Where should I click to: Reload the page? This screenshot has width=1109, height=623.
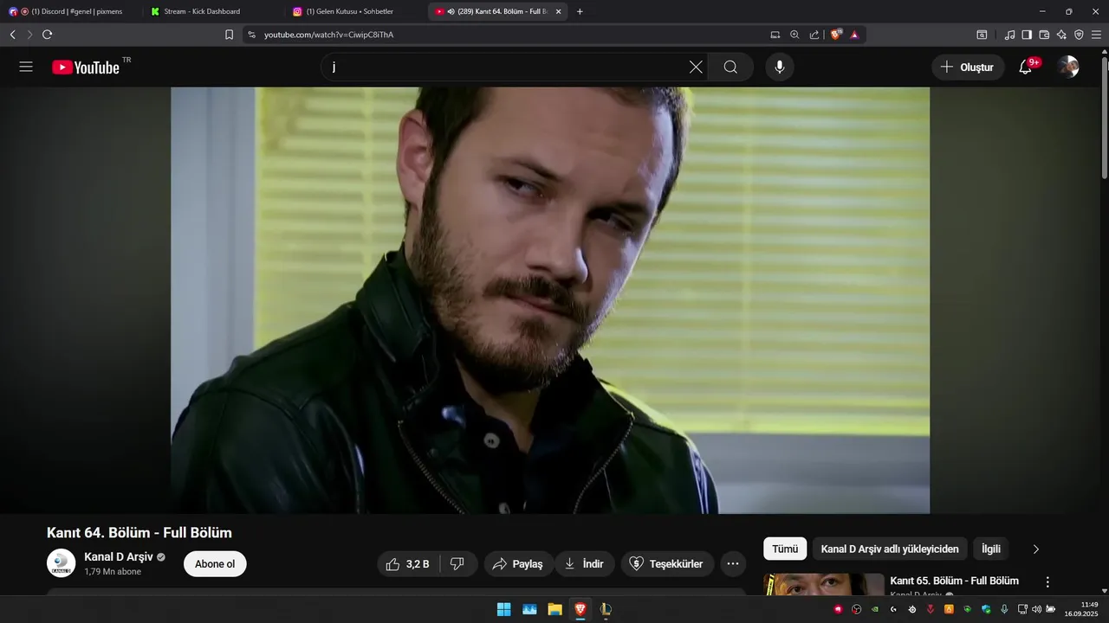[x=47, y=35]
